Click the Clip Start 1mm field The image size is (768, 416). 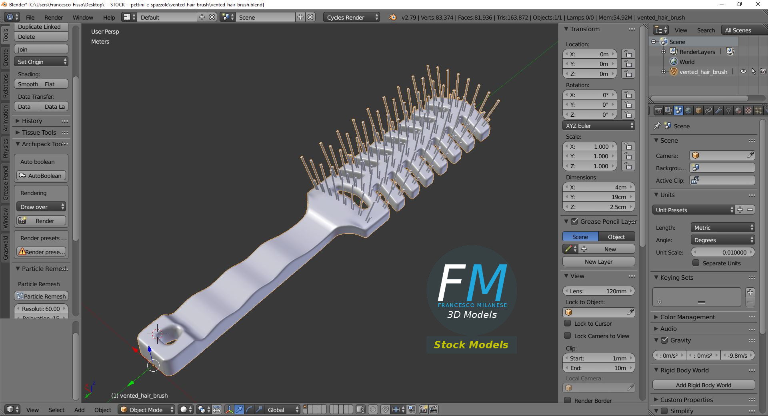599,358
